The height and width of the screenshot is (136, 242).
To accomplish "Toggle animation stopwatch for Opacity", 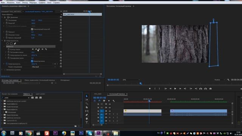I will (x=7, y=64).
